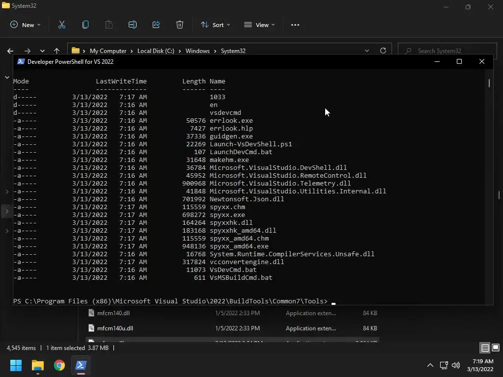Click the 4,545 items status text
The image size is (503, 377).
pyautogui.click(x=21, y=348)
